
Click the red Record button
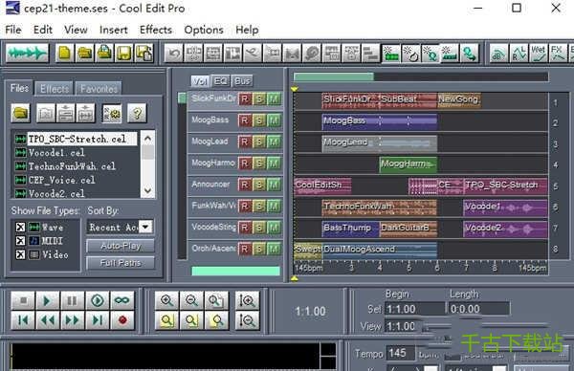pos(122,320)
